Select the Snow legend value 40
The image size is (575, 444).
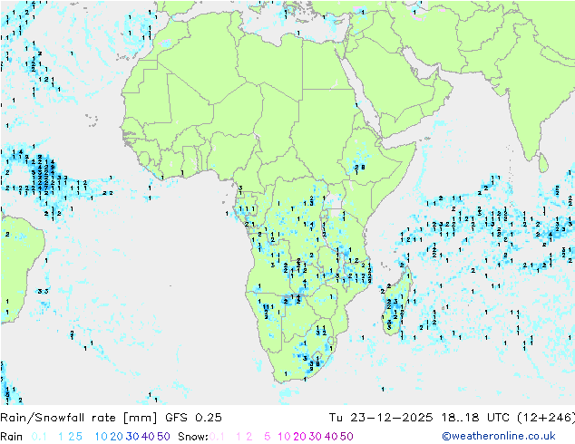click(331, 437)
